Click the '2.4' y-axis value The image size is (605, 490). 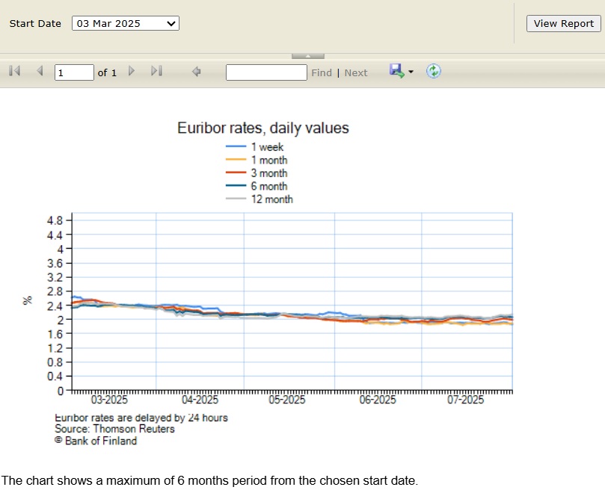55,306
